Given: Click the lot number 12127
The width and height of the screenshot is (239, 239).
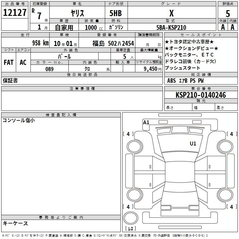Looking at the screenshot, I should [x=15, y=13].
